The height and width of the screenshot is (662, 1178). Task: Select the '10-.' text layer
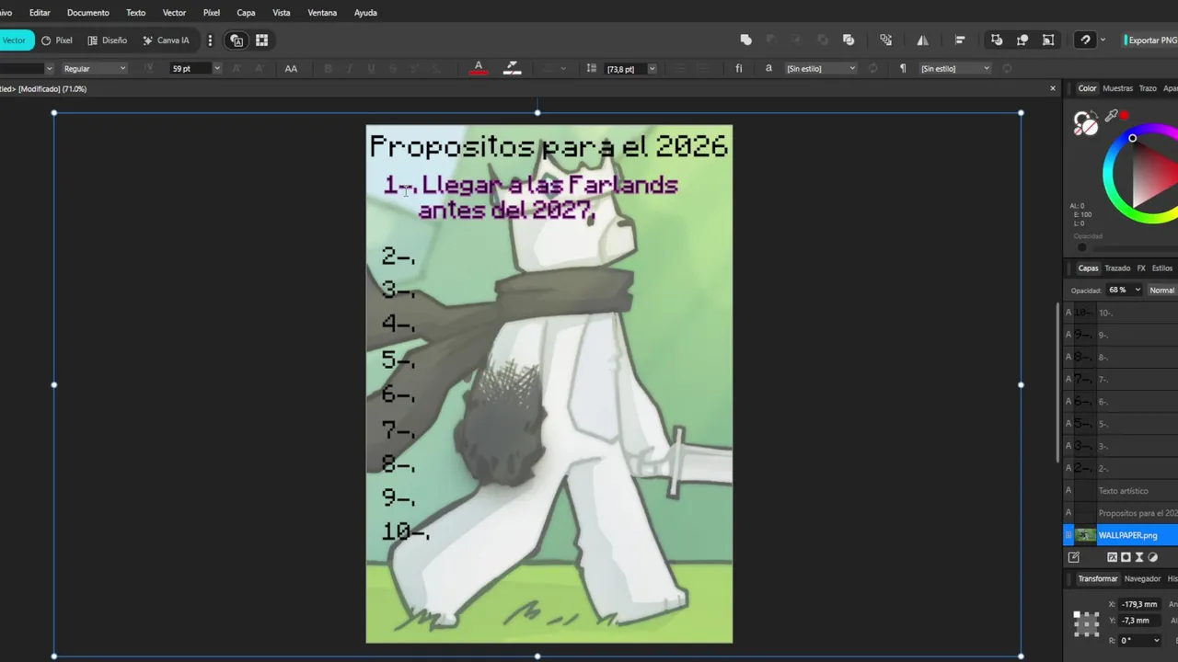(x=1121, y=313)
